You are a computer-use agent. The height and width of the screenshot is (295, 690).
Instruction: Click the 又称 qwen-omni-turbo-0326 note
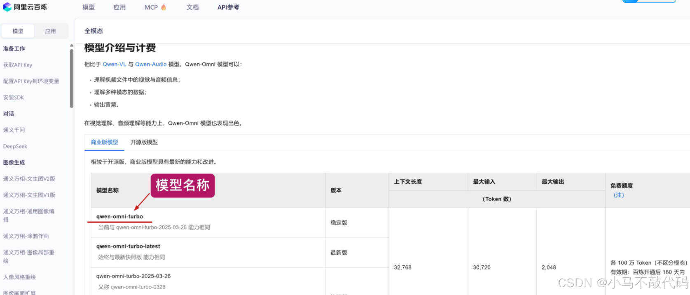[132, 287]
